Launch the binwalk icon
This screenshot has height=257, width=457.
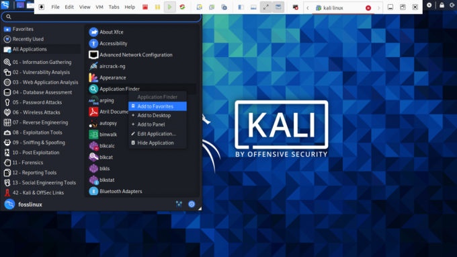click(93, 135)
